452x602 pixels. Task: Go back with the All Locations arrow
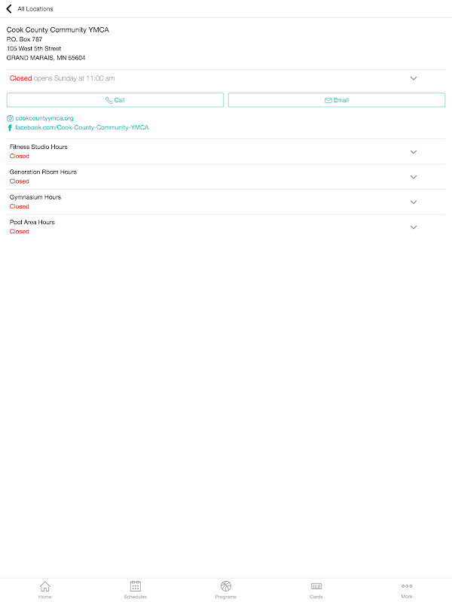click(x=9, y=9)
